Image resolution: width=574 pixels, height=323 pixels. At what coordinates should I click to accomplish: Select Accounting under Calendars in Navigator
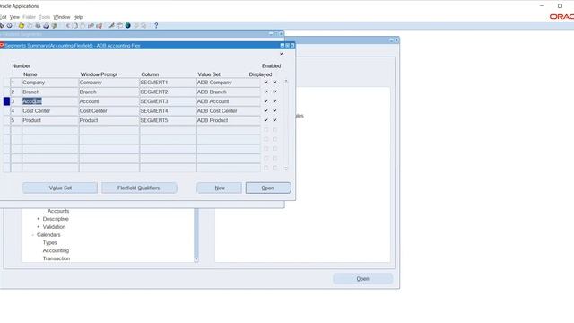pyautogui.click(x=56, y=251)
